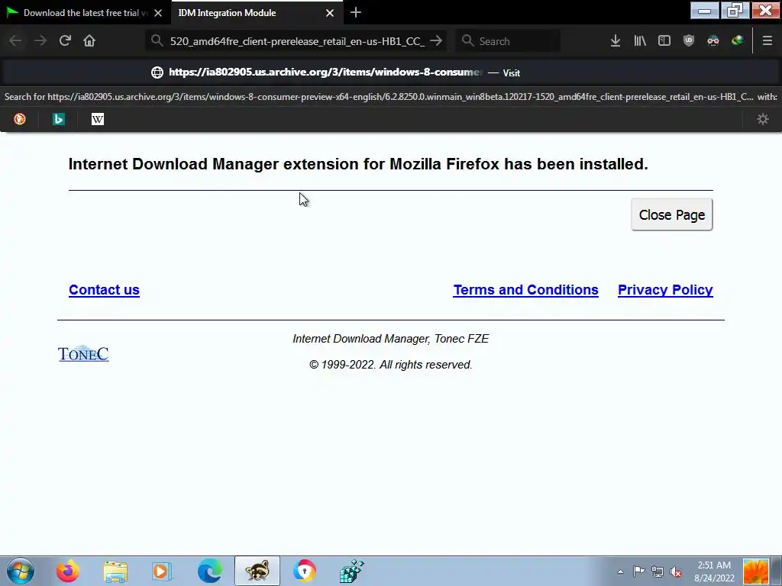Open the cubes application taskbar icon
782x586 pixels.
pyautogui.click(x=351, y=571)
